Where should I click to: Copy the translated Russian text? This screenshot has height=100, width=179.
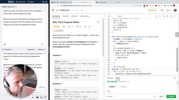42,87
